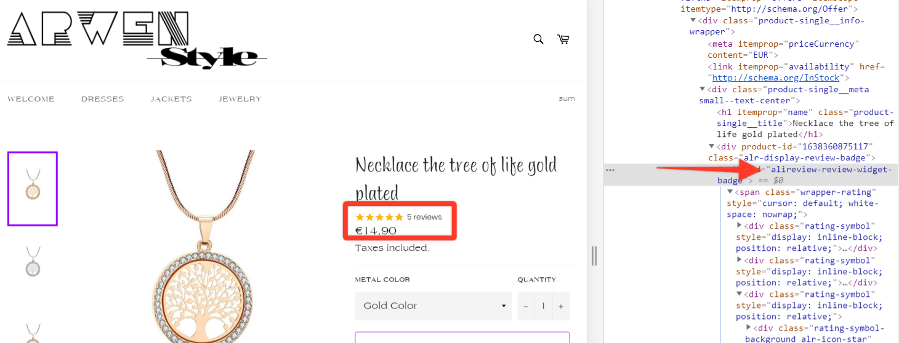
Task: Click the sum text in the navigation
Action: point(566,98)
